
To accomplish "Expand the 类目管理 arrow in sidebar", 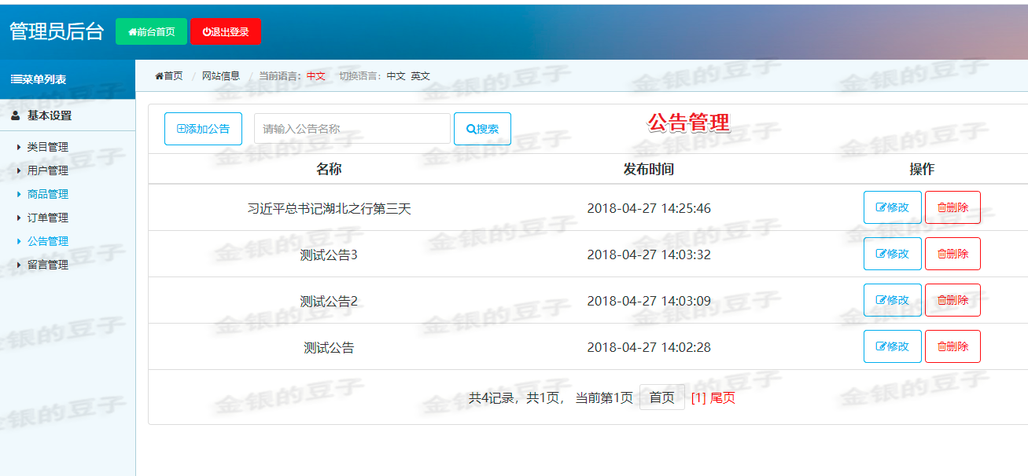I will (x=20, y=147).
